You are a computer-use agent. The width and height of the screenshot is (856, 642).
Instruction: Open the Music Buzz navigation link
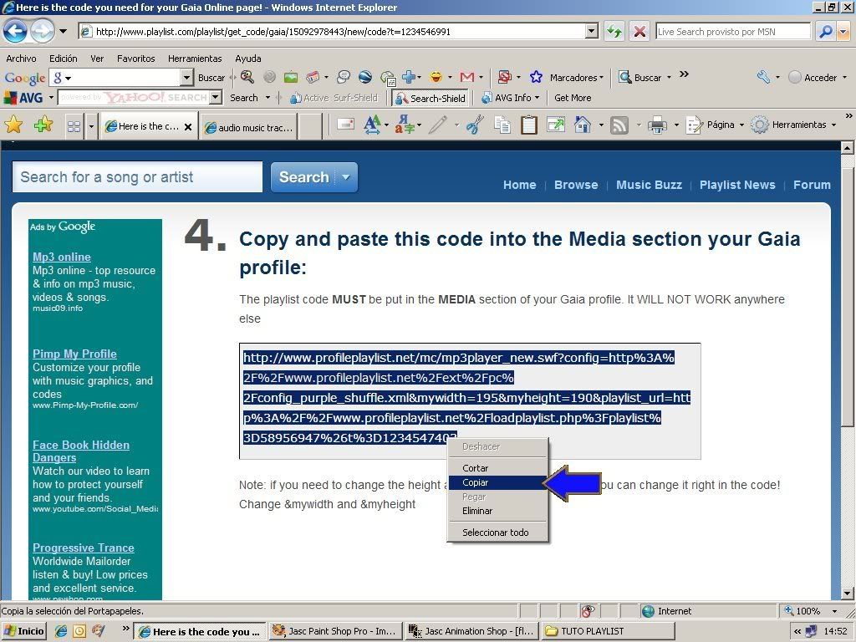649,185
